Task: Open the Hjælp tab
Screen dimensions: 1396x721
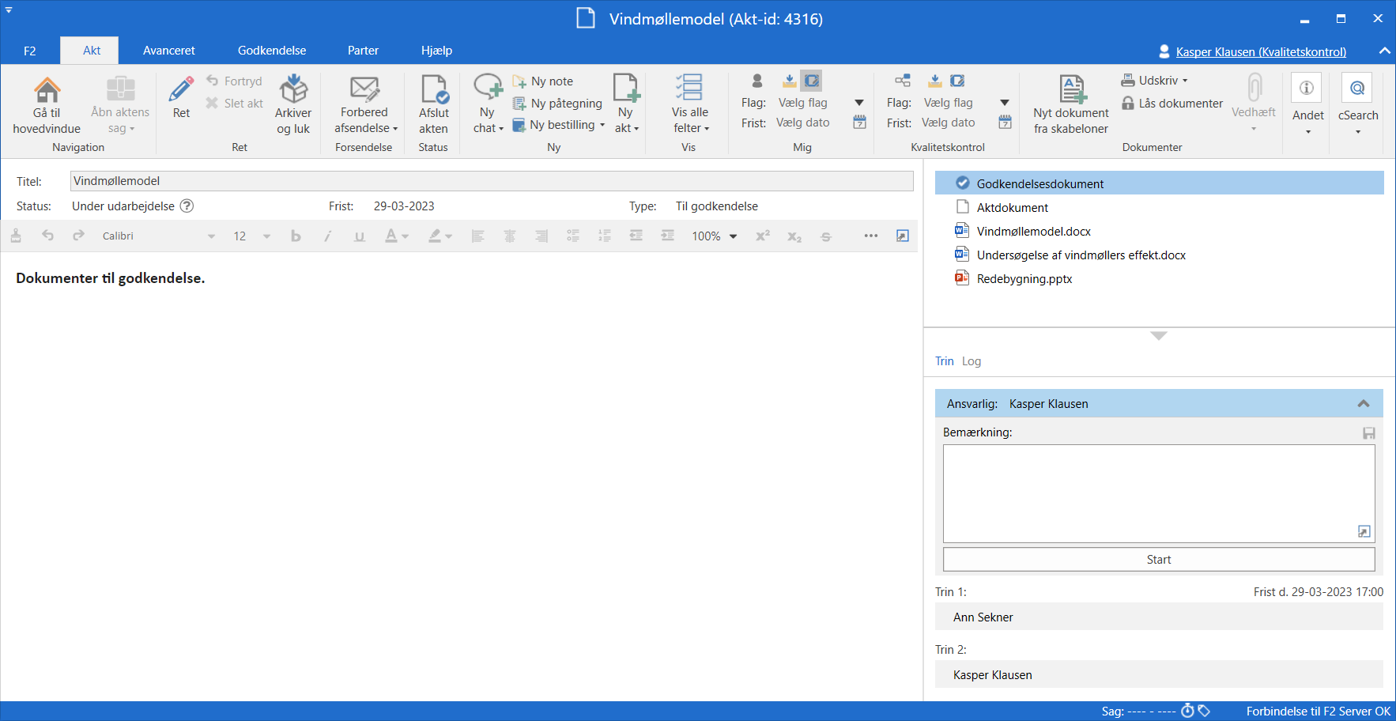Action: [436, 51]
